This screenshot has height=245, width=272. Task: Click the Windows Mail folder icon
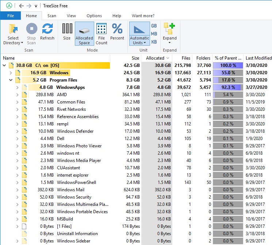coord(24,190)
